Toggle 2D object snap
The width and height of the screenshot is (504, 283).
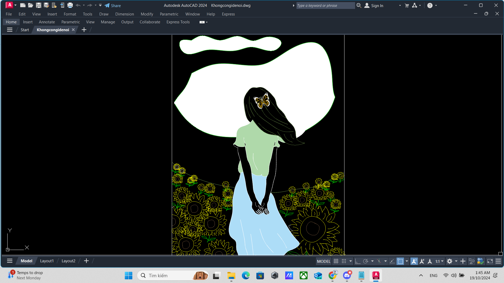[x=400, y=261]
